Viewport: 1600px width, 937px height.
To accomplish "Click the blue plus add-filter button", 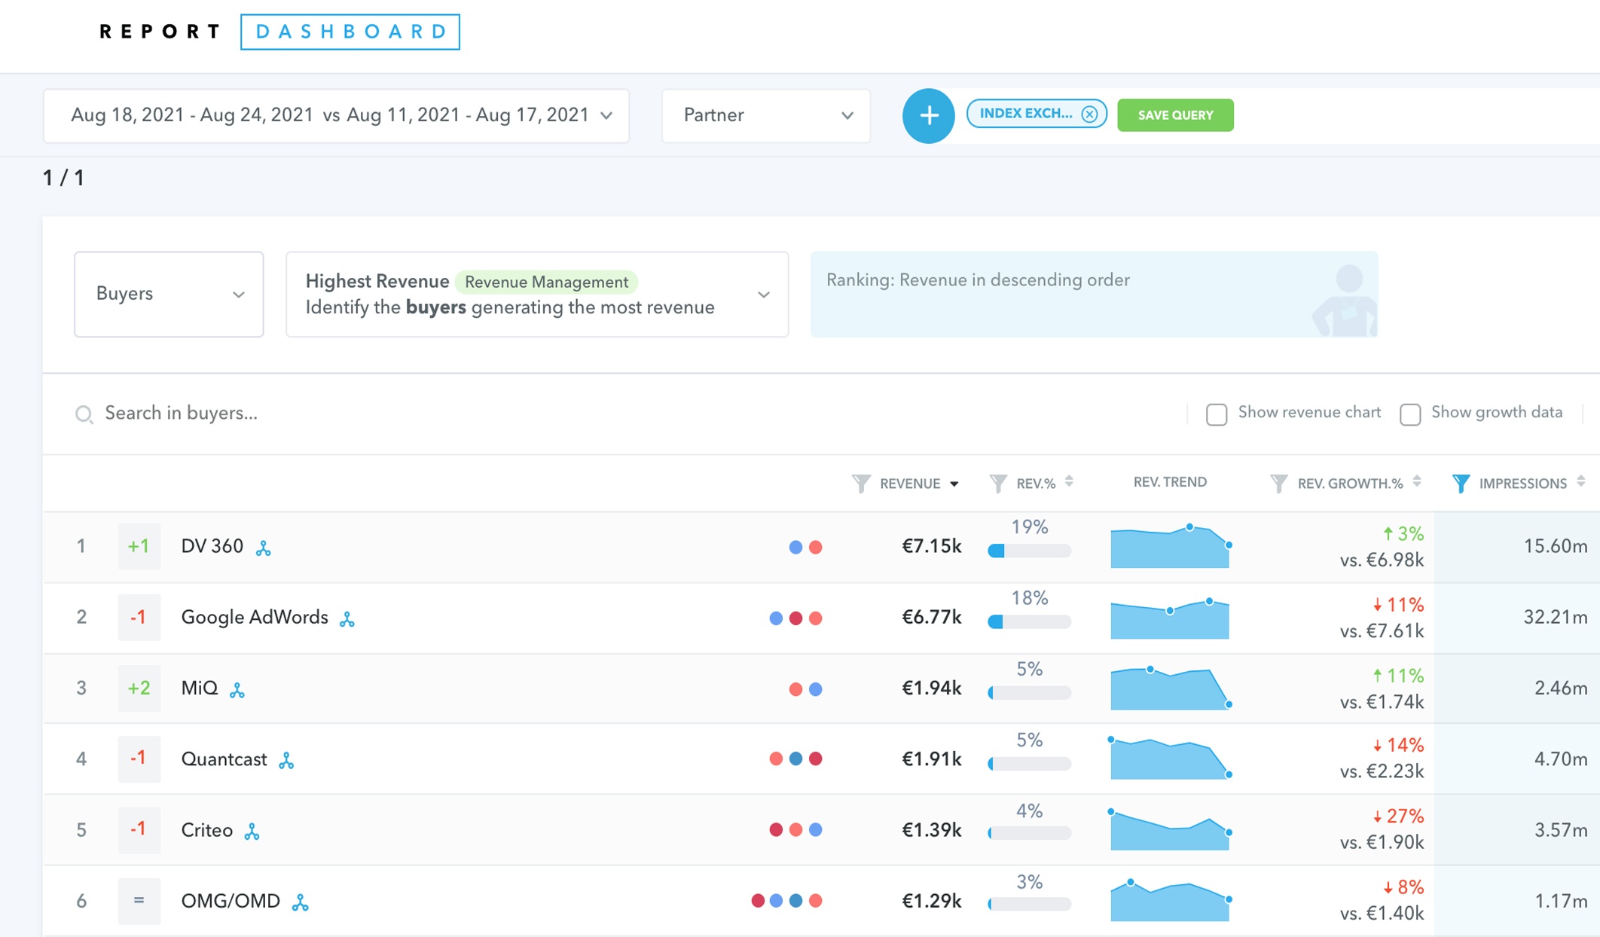I will pos(928,115).
